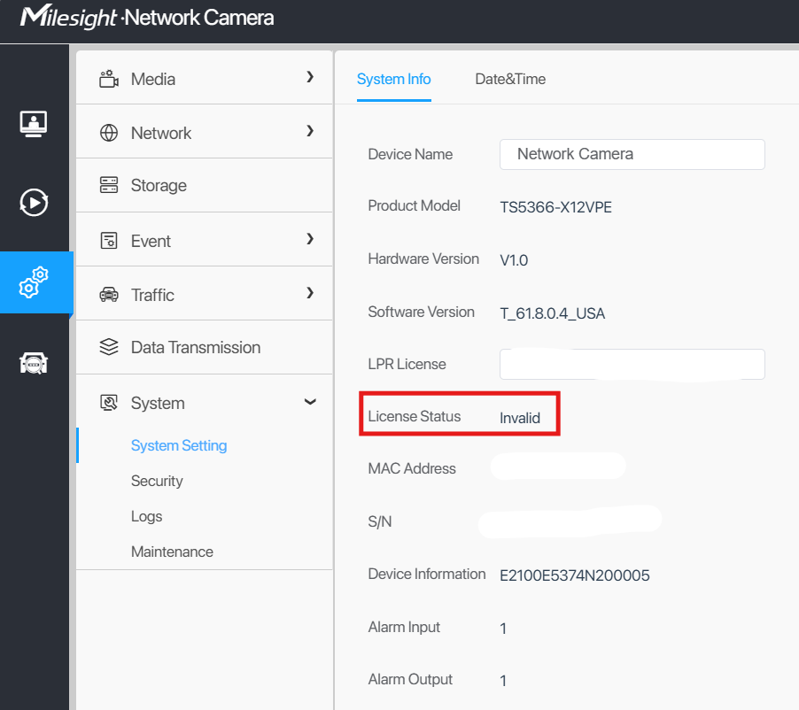Screen dimensions: 799x710
Task: Expand the Media menu chevron
Action: click(310, 77)
